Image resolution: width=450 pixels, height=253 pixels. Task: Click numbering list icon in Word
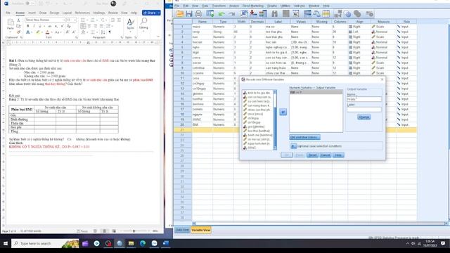(92, 20)
